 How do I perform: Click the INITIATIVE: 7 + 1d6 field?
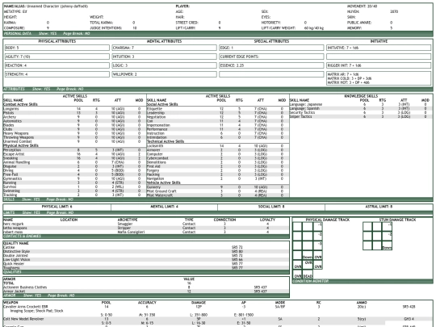click(x=379, y=48)
